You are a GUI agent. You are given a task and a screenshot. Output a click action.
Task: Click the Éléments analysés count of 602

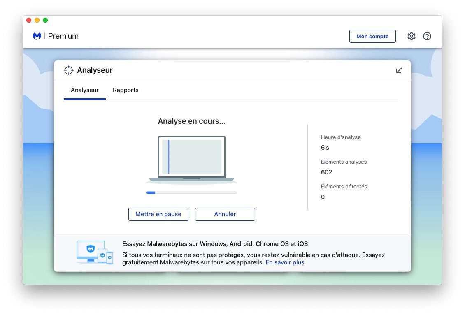326,172
